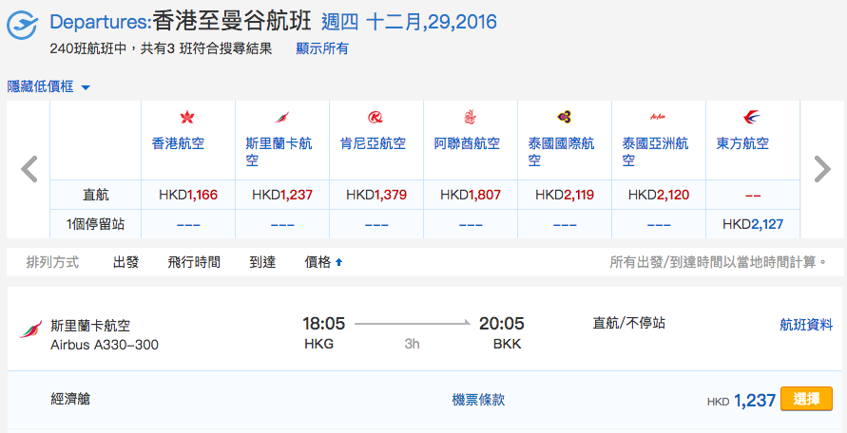Select direct fare HKD1,379
The width and height of the screenshot is (847, 433).
click(x=375, y=195)
